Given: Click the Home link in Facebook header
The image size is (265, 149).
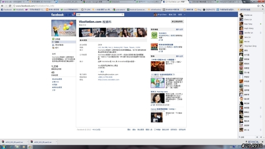Looking at the screenshot, I should [180, 15].
